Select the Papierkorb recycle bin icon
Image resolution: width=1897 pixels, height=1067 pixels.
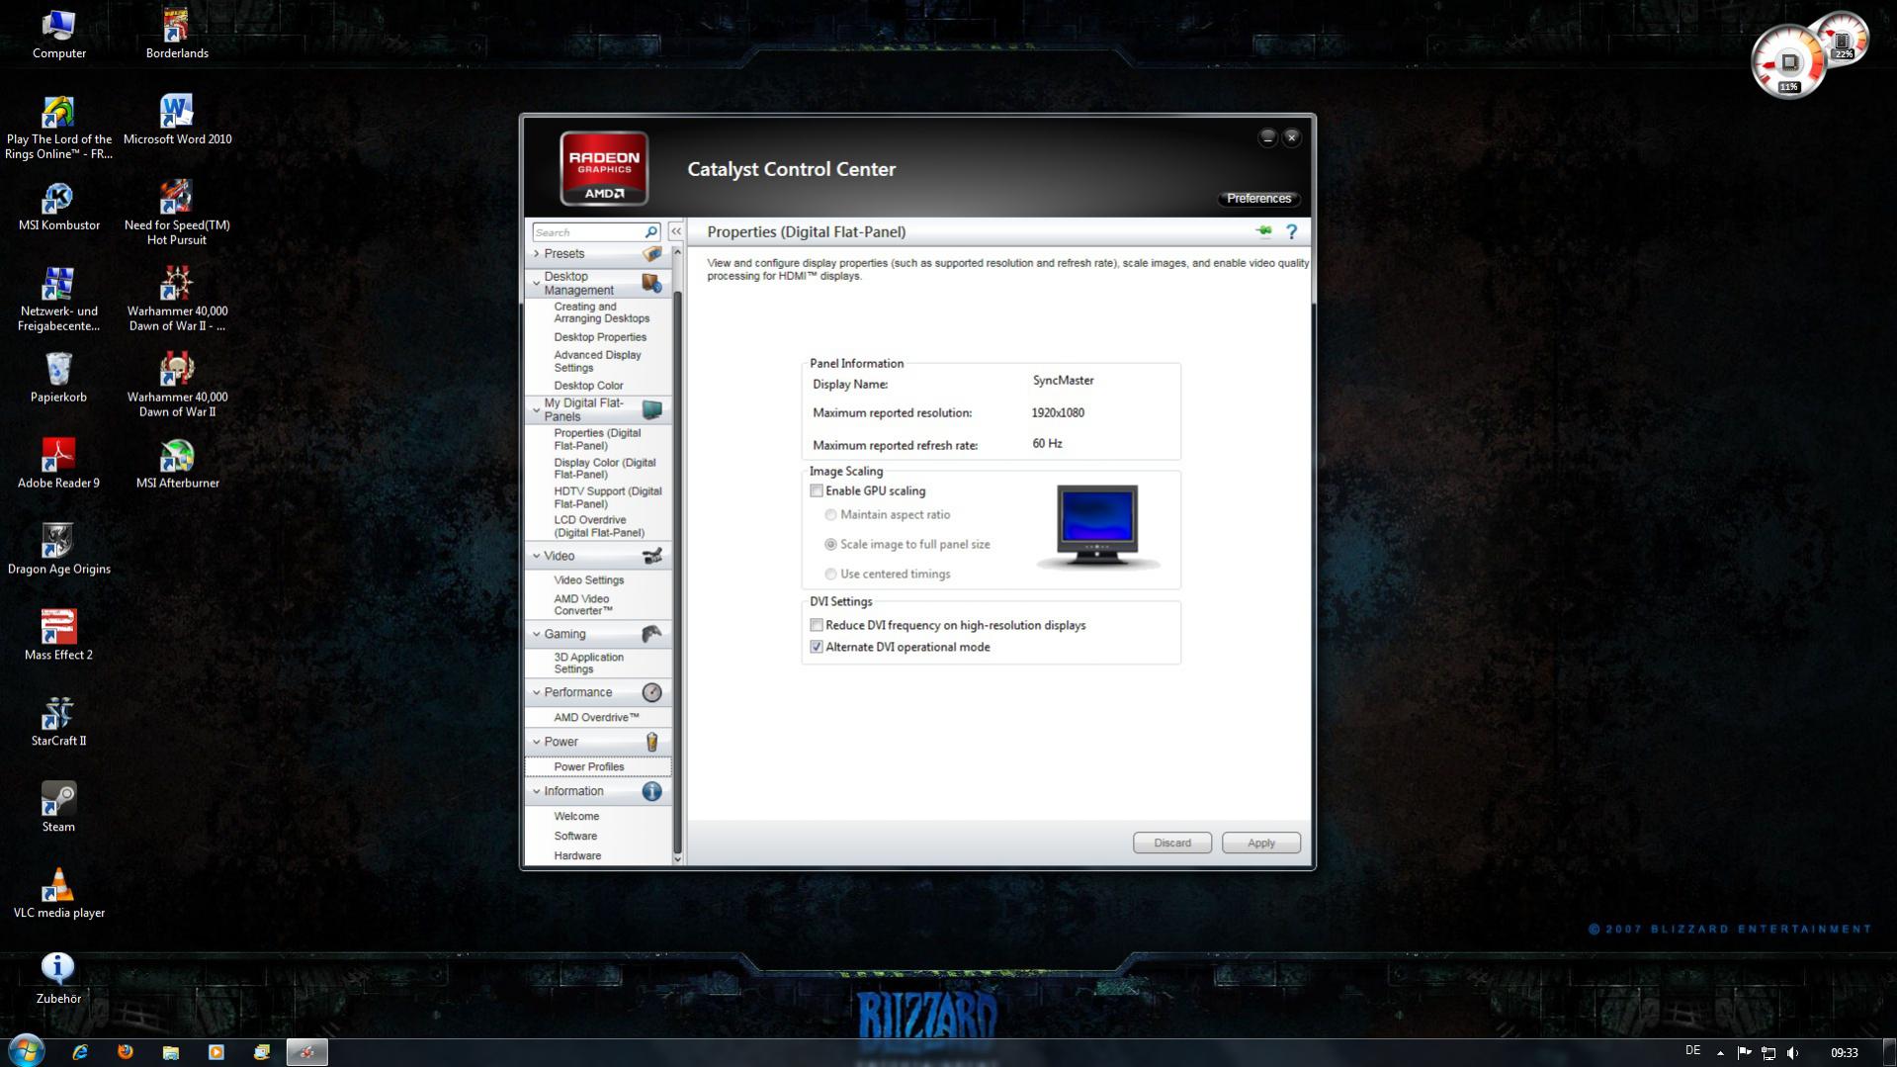(x=58, y=378)
